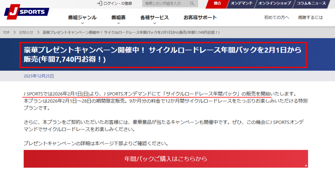This screenshot has height=173, width=335.
Task: Click the search magnifier icon
Action: click(x=192, y=3)
